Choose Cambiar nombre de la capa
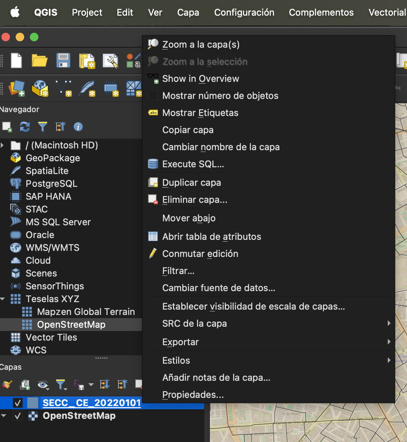Viewport: 407px width, 442px height. [269, 147]
